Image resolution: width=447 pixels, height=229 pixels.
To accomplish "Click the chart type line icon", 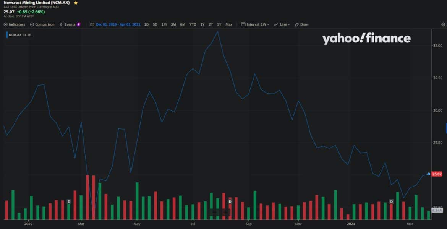I will [275, 24].
